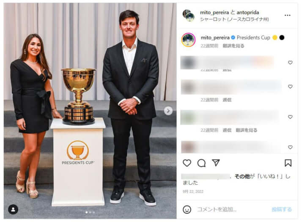Open the Charlotte location link
Image resolution: width=302 pixels, height=222 pixels.
[234, 19]
